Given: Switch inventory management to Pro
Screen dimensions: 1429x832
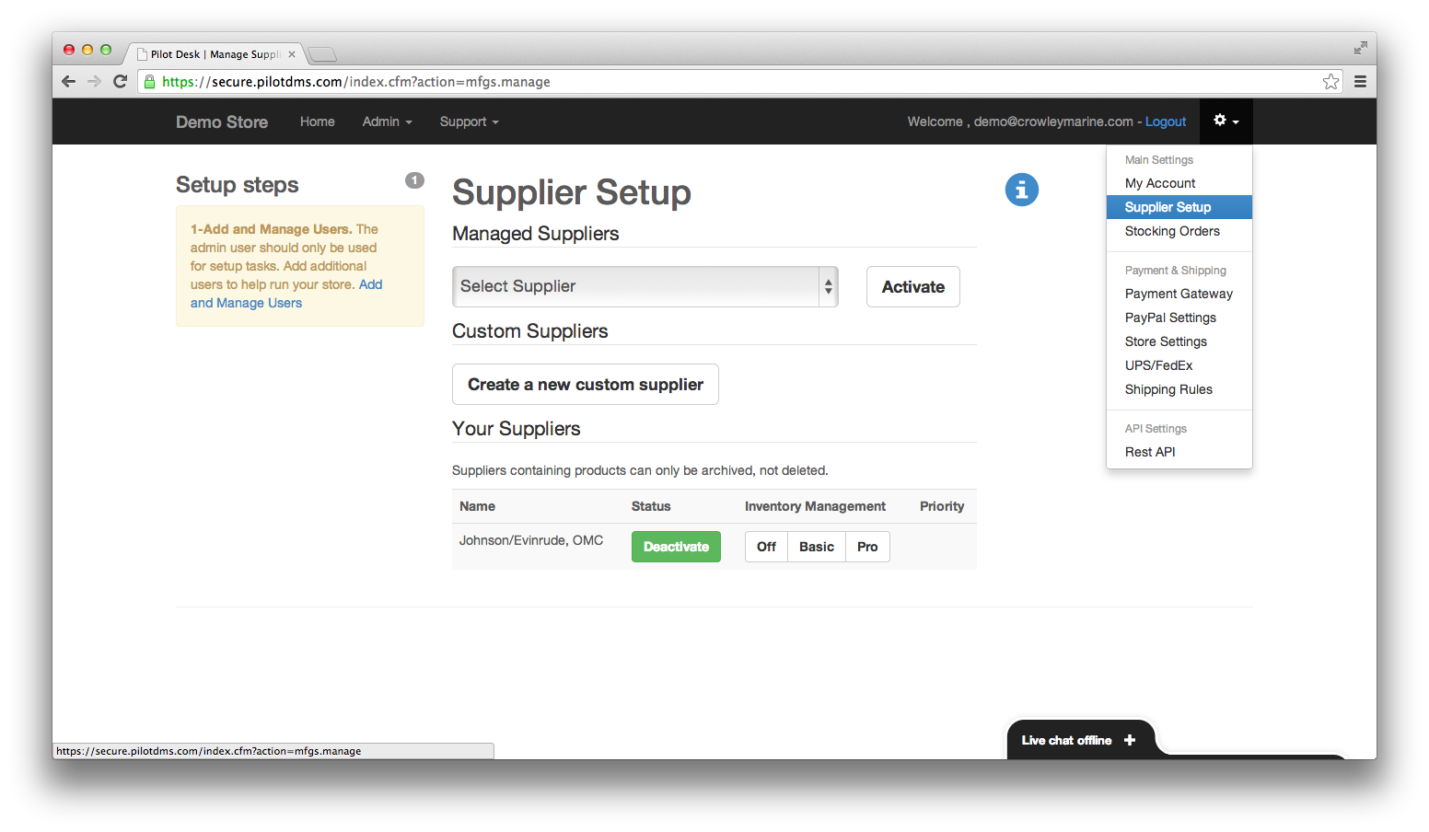Looking at the screenshot, I should coord(866,546).
